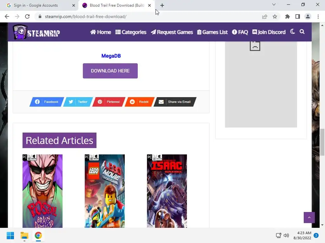325x243 pixels.
Task: Open a new browser tab
Action: coord(162,5)
